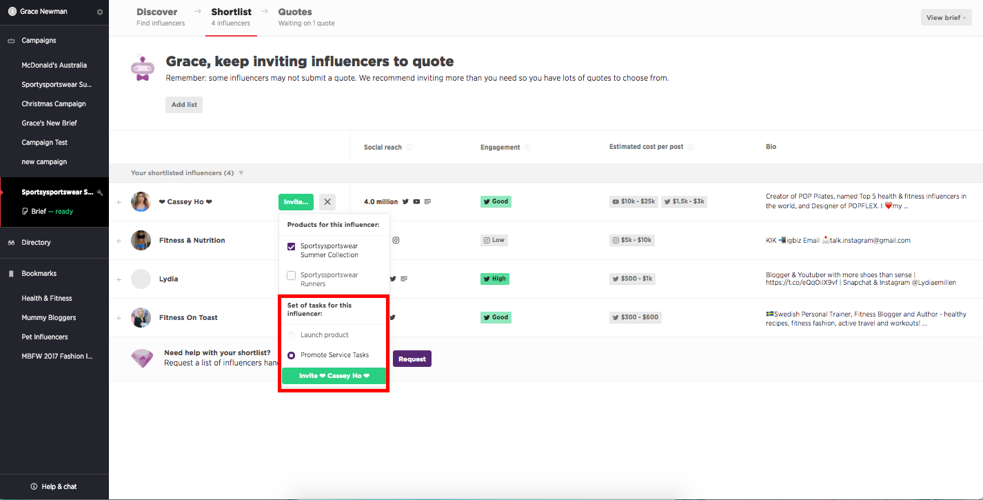The width and height of the screenshot is (983, 500).
Task: Click the Add list button
Action: pyautogui.click(x=184, y=105)
